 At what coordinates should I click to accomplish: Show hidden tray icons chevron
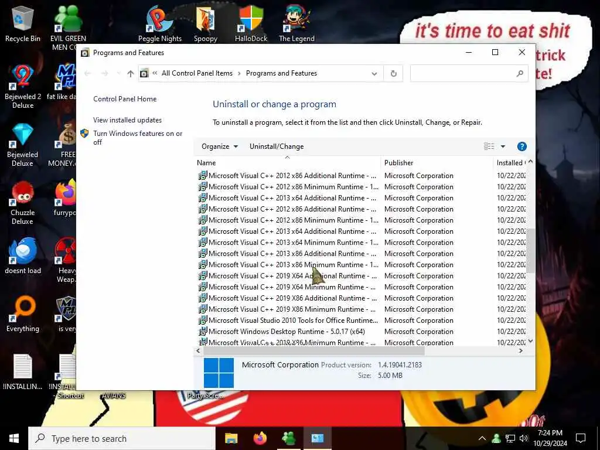point(483,438)
